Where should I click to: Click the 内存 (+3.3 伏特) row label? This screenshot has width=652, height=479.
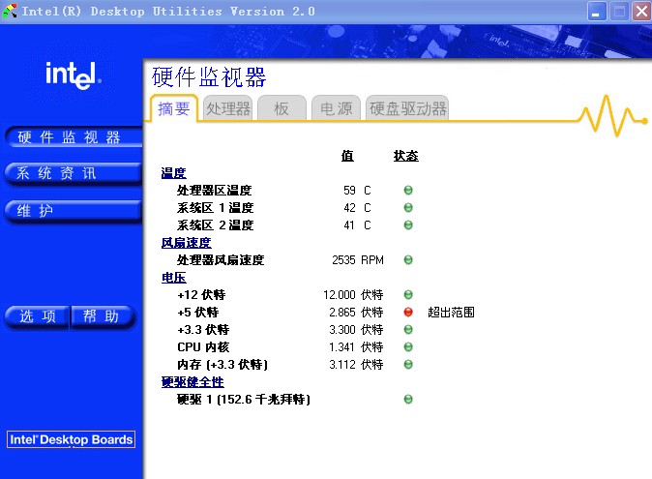pyautogui.click(x=222, y=365)
